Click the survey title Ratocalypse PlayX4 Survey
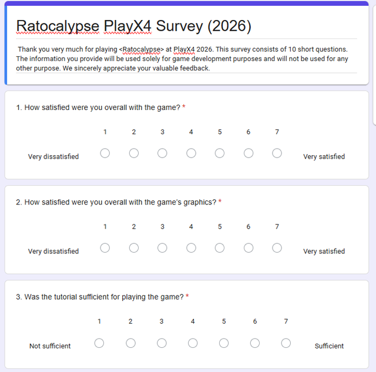376x372 pixels. click(x=133, y=26)
